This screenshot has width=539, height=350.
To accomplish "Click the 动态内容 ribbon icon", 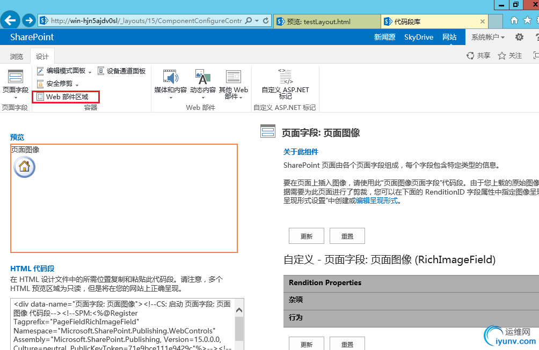I will 203,77.
